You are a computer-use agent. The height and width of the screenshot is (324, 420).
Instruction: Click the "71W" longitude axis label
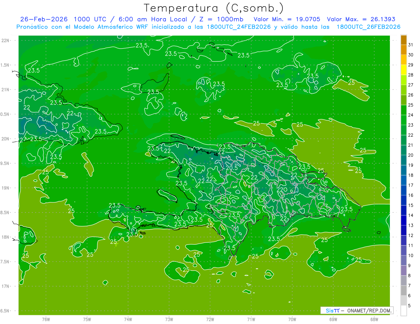click(x=251, y=319)
